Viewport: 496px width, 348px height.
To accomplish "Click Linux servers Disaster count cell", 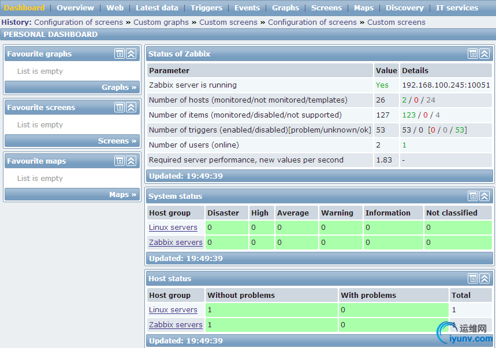I will (x=227, y=228).
